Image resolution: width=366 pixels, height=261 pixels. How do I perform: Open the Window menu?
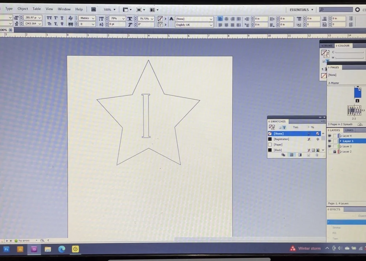click(64, 9)
